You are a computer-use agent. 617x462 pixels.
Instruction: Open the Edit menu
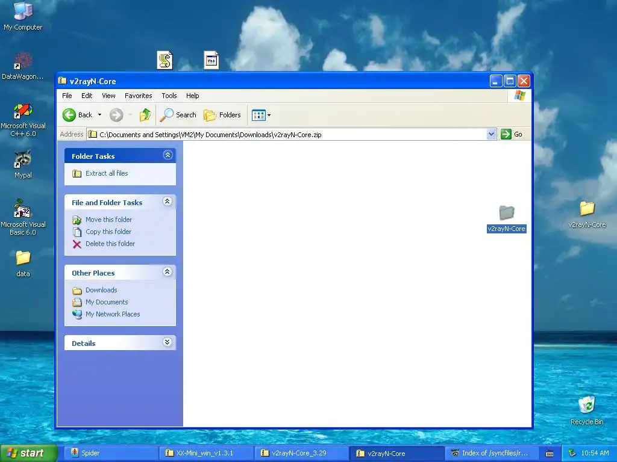(x=87, y=96)
